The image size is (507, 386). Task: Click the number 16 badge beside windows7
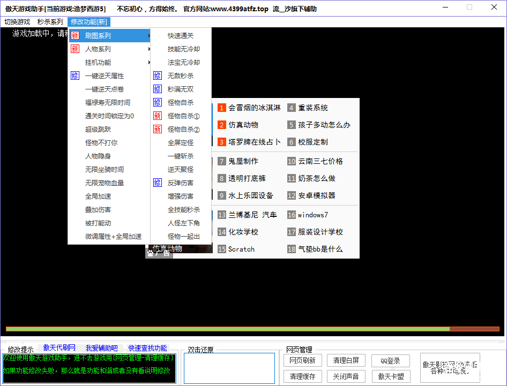click(292, 215)
